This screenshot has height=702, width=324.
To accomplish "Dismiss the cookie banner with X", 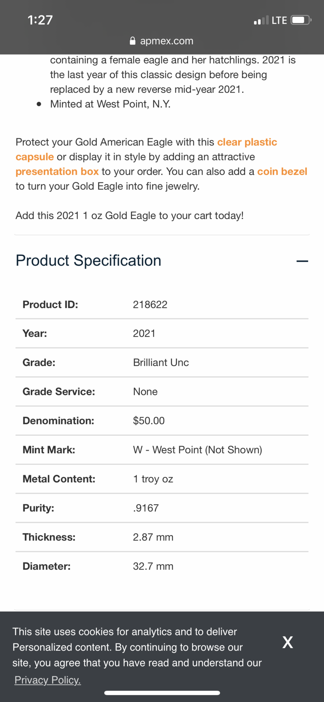I will coord(287,642).
